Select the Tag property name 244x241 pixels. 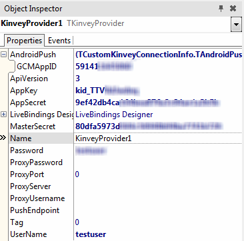click(x=17, y=222)
